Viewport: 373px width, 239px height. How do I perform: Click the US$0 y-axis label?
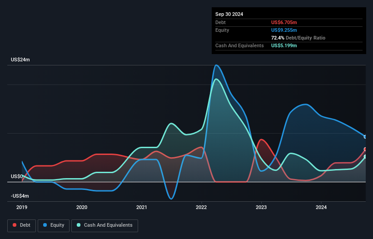pos(17,176)
